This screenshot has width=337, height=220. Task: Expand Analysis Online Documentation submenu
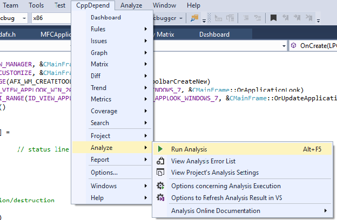[x=243, y=211]
